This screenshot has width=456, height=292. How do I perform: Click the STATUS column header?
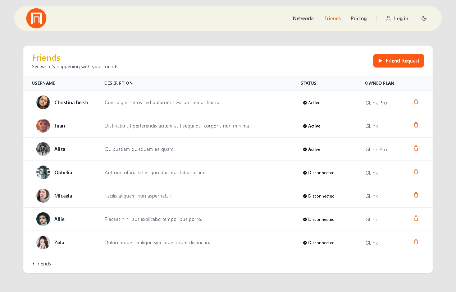pyautogui.click(x=309, y=83)
